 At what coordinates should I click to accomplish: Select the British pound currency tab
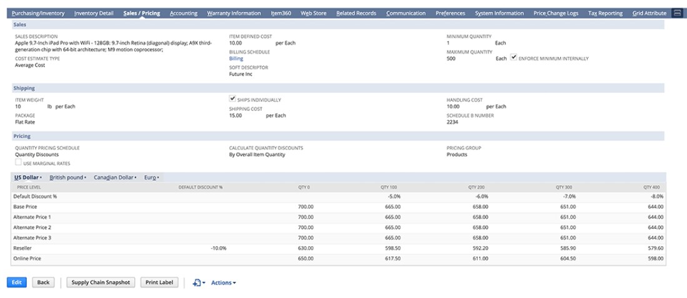(68, 178)
